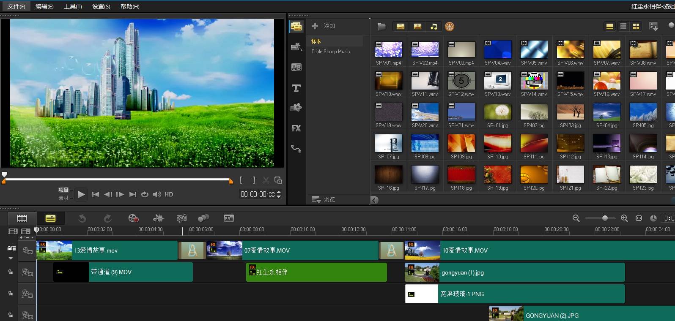675x321 pixels.
Task: Click the 浏览 (Browse) button
Action: (x=324, y=199)
